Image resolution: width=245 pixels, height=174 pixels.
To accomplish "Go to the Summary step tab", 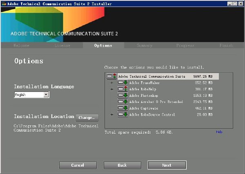I will point(145,45).
